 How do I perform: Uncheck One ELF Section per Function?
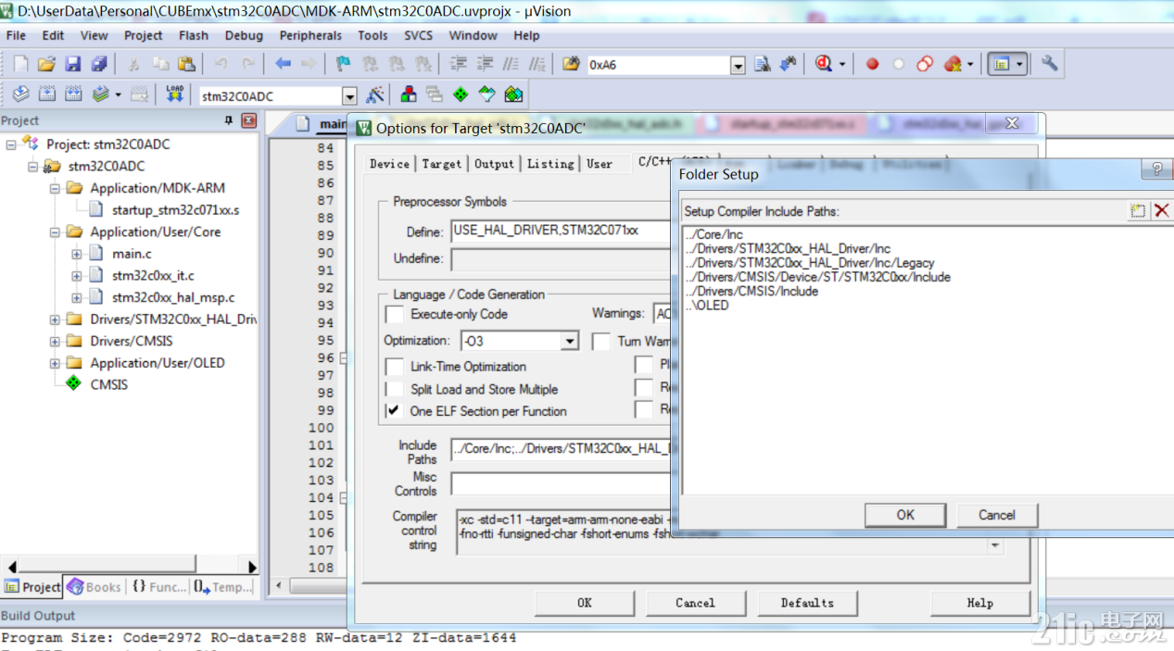(395, 410)
